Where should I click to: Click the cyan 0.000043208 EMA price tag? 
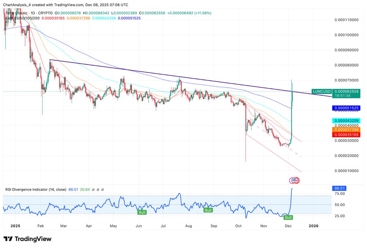[x=346, y=121]
